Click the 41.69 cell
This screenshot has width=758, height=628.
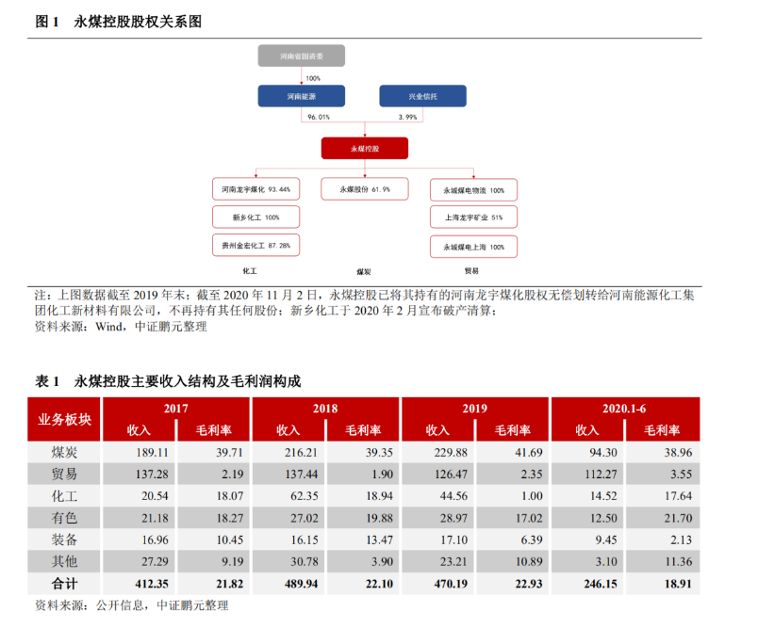pyautogui.click(x=513, y=452)
